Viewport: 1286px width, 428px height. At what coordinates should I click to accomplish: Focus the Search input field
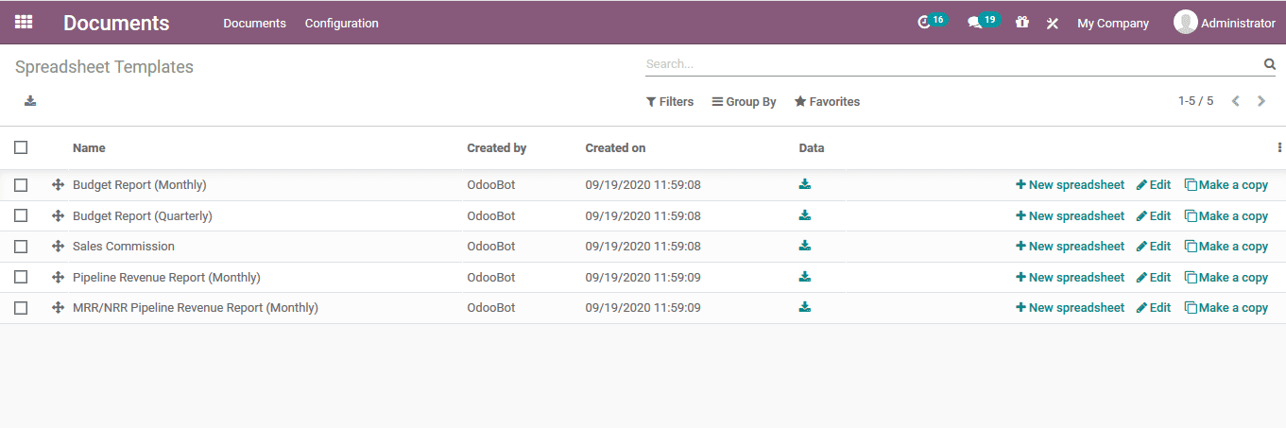(x=950, y=64)
